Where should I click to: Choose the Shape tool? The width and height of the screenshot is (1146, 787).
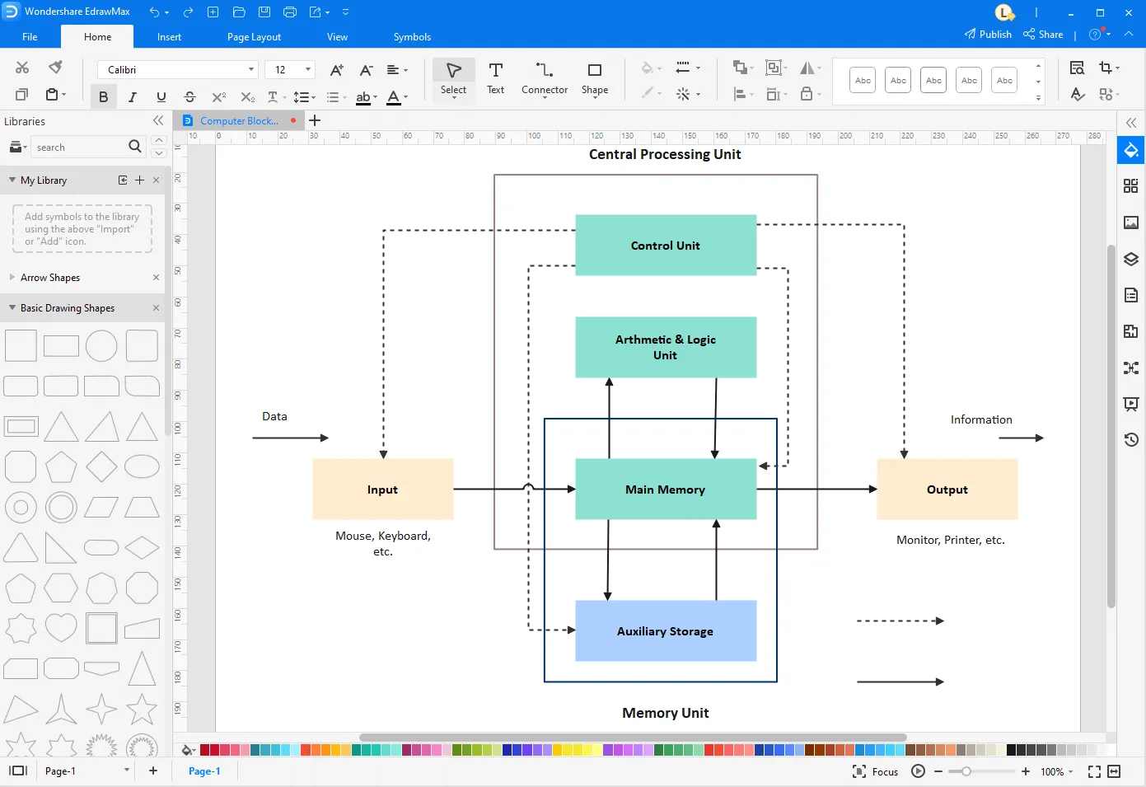click(x=594, y=78)
